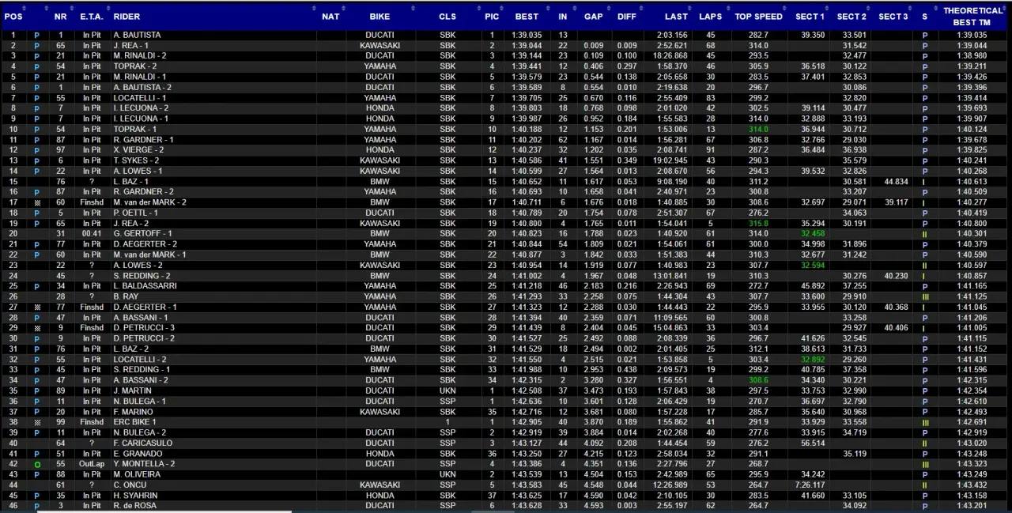
Task: Click the pit P icon for TOPRAK - 2
Action: tap(36, 66)
